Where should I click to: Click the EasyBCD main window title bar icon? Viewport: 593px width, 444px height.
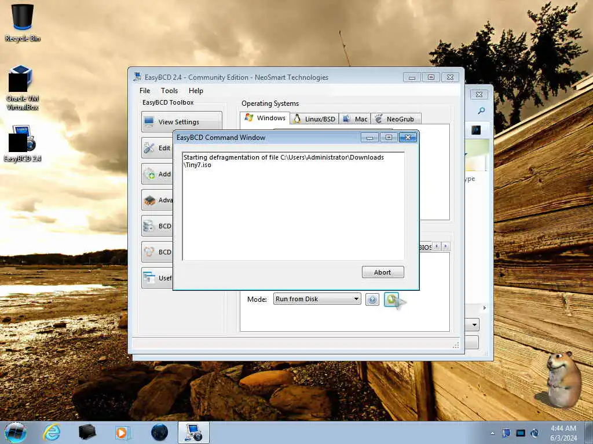pyautogui.click(x=137, y=77)
